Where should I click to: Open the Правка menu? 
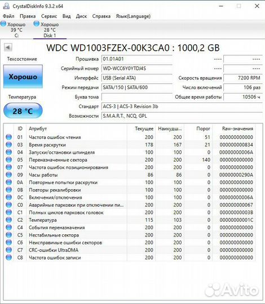(28, 16)
